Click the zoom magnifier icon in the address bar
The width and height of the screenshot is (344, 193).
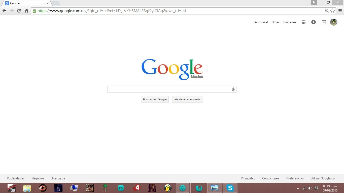[327, 11]
